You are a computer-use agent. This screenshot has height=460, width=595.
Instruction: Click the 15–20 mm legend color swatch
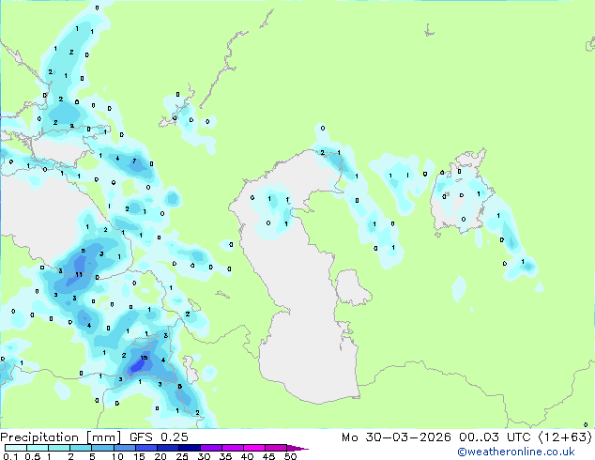145,448
